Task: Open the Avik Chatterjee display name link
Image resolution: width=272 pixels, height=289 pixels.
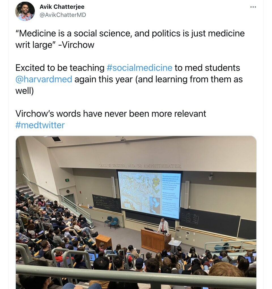Action: coord(62,7)
